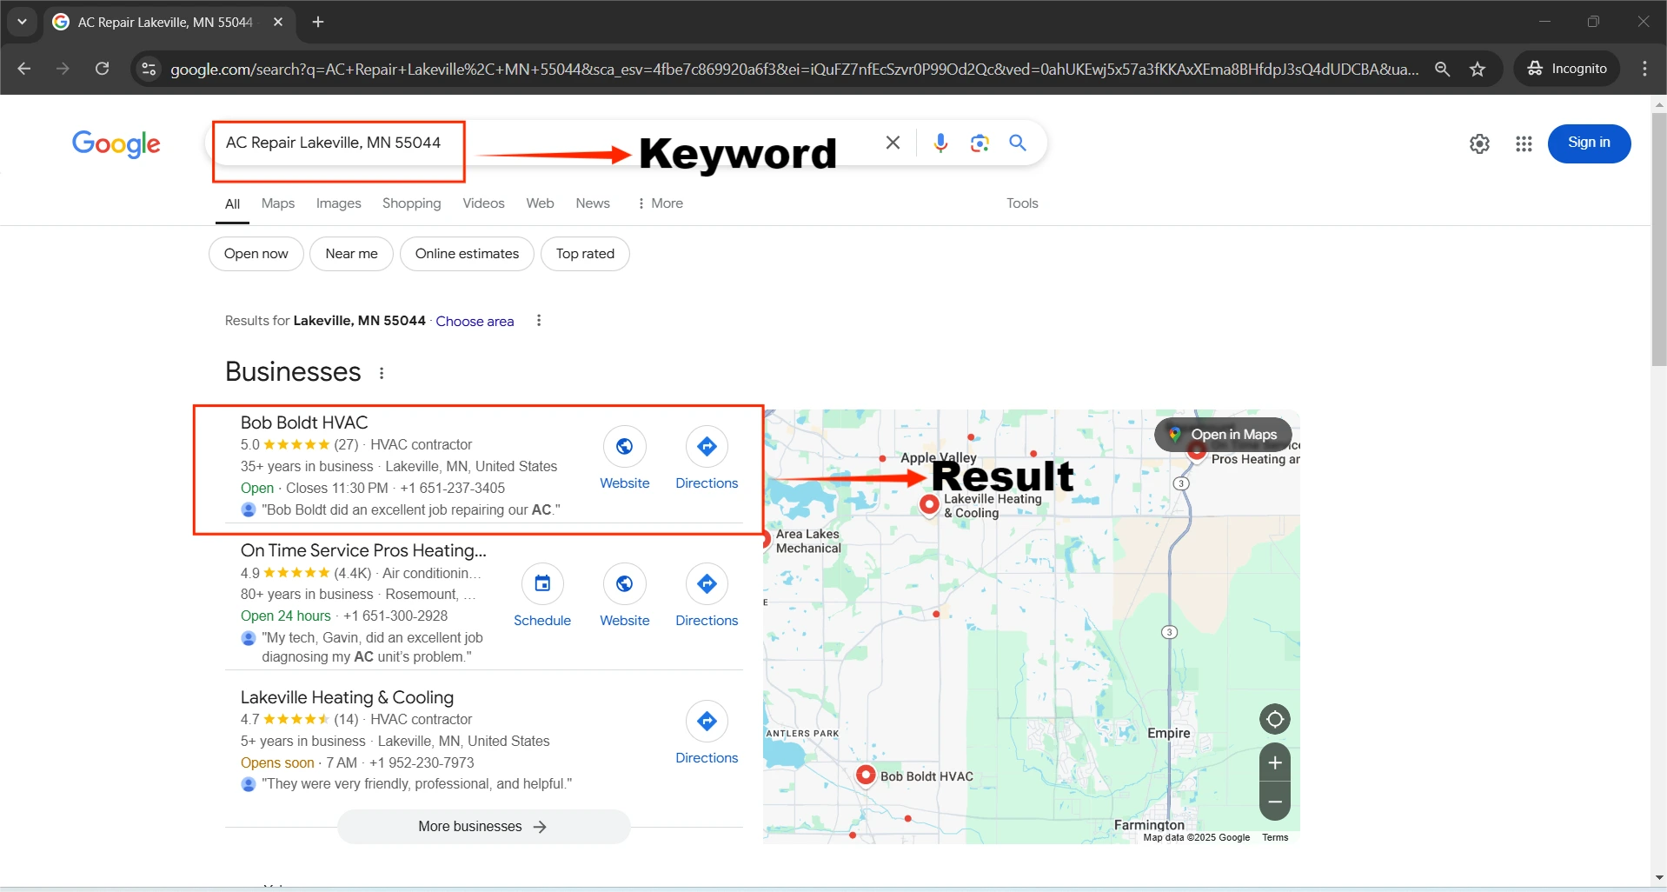The height and width of the screenshot is (892, 1667).
Task: Switch to the News tab
Action: (593, 203)
